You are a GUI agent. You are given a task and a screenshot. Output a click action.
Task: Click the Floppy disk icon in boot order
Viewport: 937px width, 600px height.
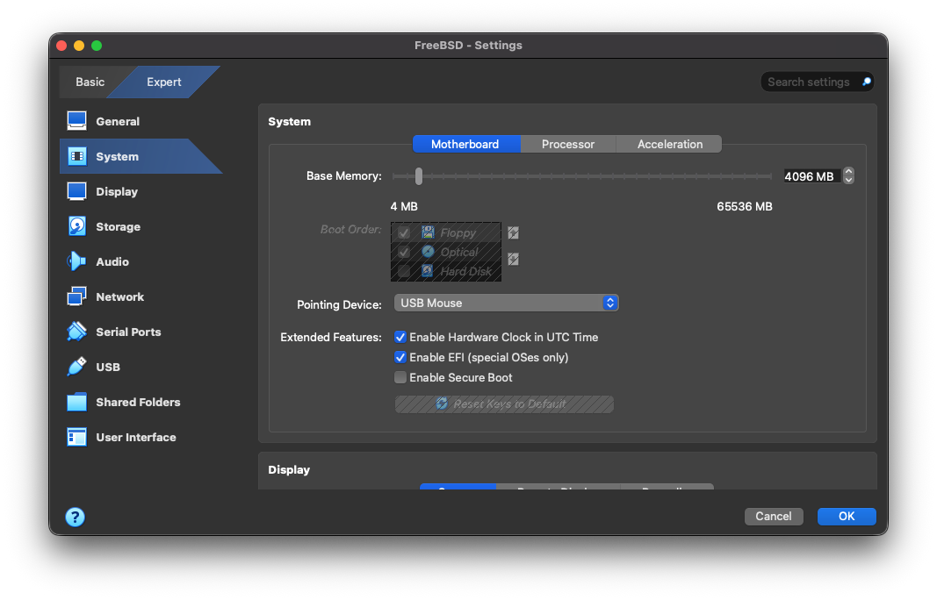pos(428,232)
